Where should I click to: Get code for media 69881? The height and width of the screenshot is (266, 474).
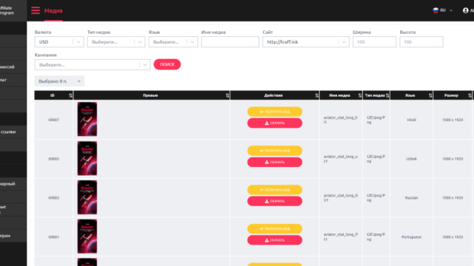point(275,228)
